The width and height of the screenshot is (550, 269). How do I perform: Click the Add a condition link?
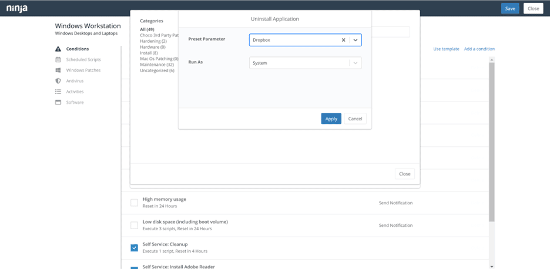[479, 49]
